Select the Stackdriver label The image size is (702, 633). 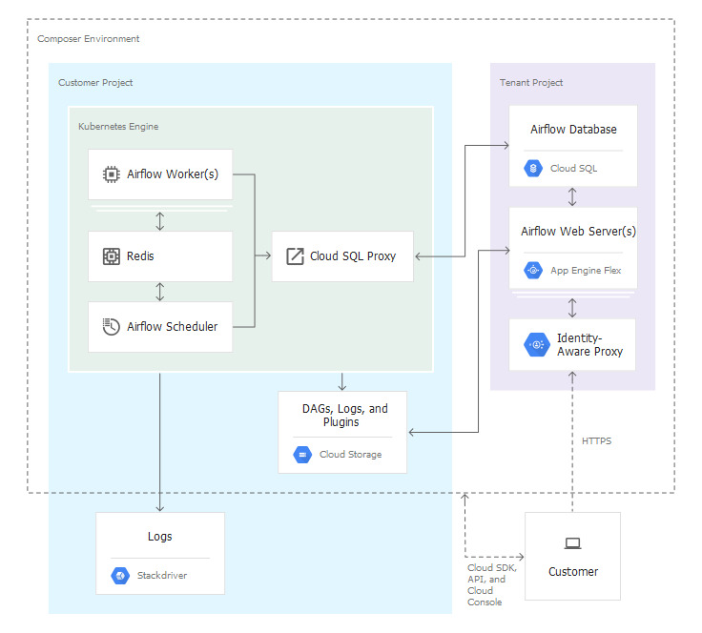click(162, 576)
